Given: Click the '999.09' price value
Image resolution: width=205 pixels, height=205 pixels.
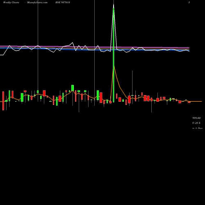Looking at the screenshot, I should pos(196,118).
